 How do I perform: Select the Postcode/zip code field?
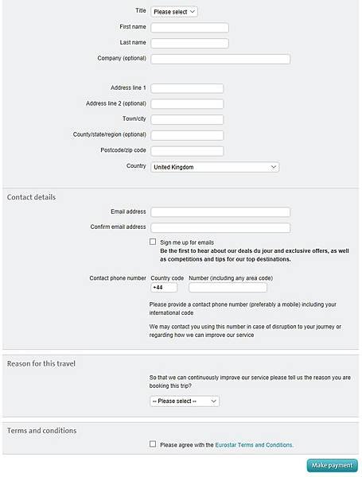pos(187,151)
